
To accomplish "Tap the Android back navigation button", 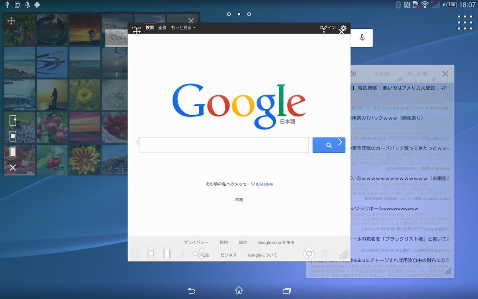I will coord(191,291).
